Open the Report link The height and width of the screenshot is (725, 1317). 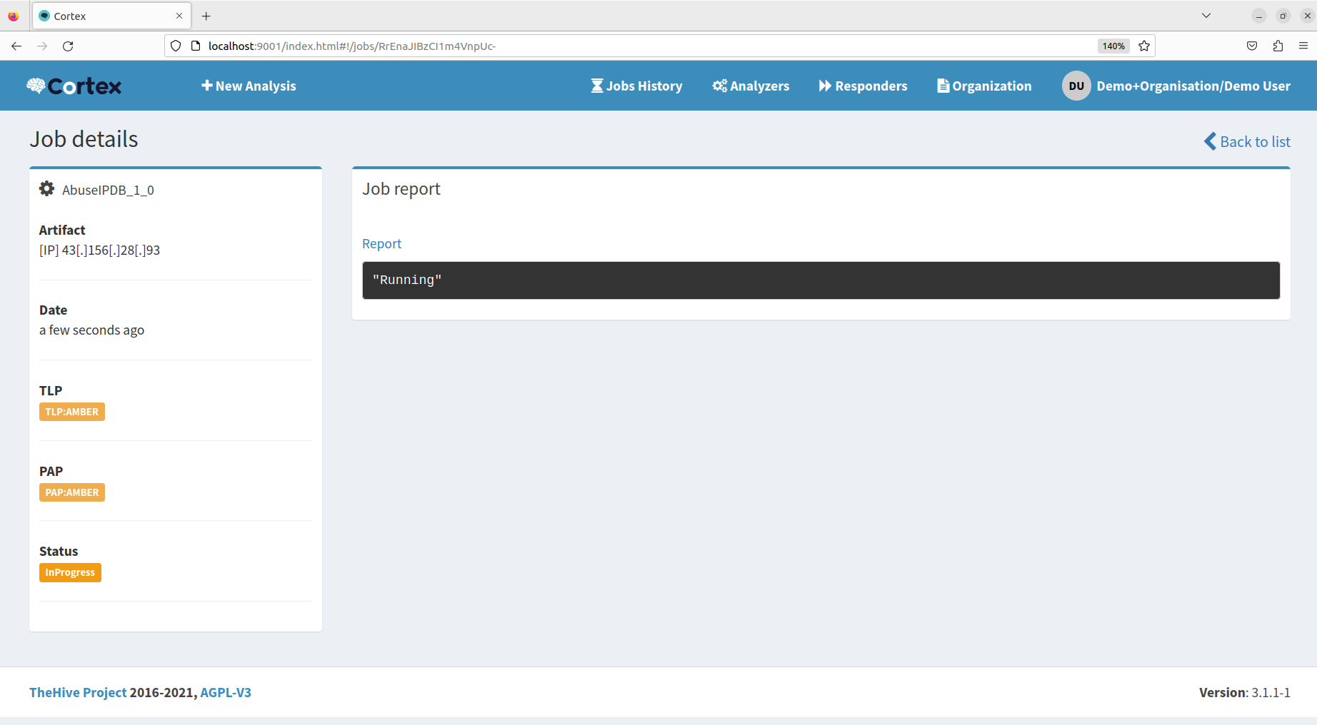[x=381, y=243]
